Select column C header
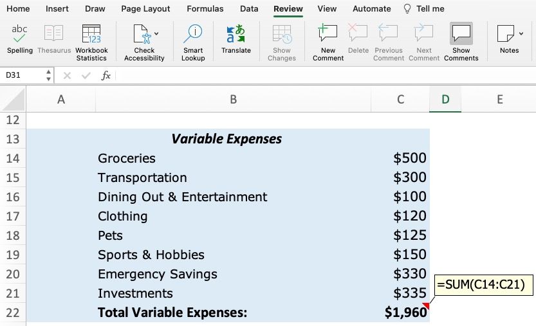 coord(400,100)
